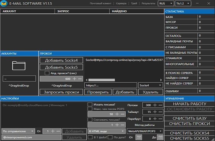Increase Потоки thread count with plus

(x=155, y=105)
